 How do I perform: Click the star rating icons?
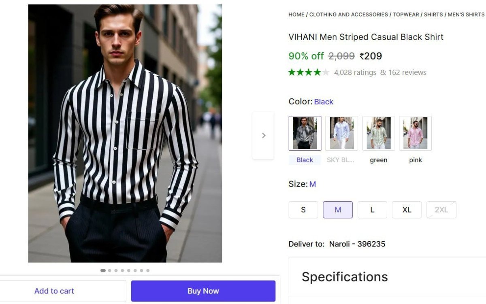309,72
